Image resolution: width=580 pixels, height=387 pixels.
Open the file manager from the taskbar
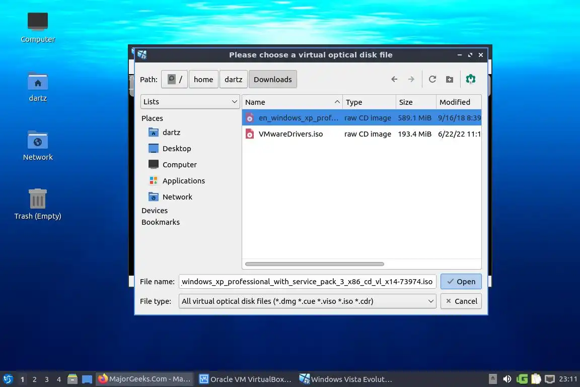(72, 379)
